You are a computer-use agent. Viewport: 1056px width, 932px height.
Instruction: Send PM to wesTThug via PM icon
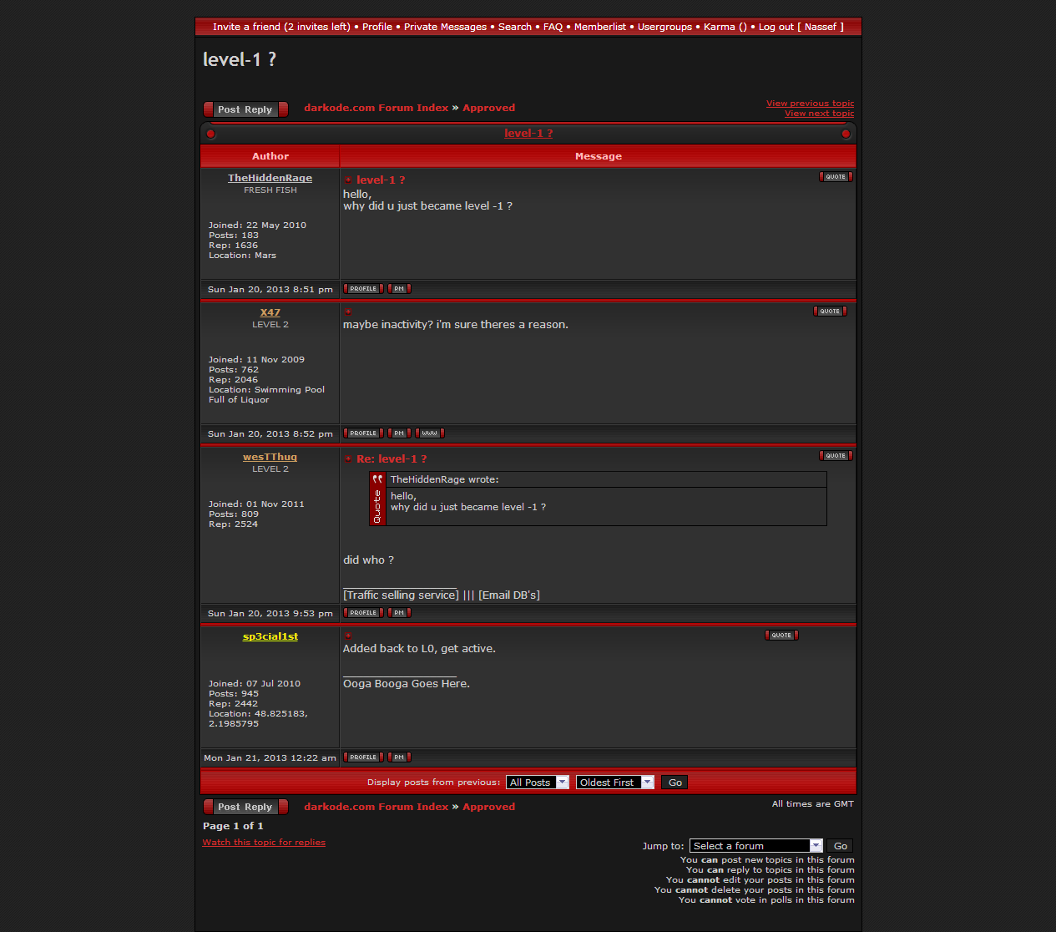tap(399, 613)
